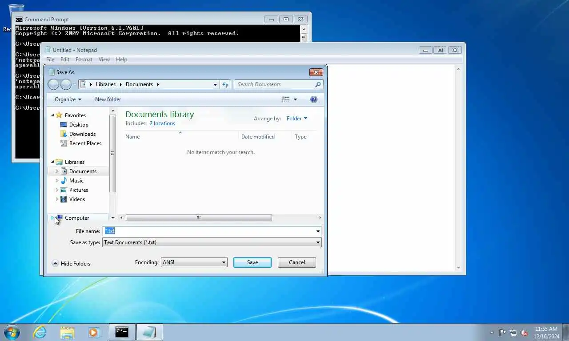The height and width of the screenshot is (341, 569).
Task: Click Hide Folders button
Action: pos(71,264)
